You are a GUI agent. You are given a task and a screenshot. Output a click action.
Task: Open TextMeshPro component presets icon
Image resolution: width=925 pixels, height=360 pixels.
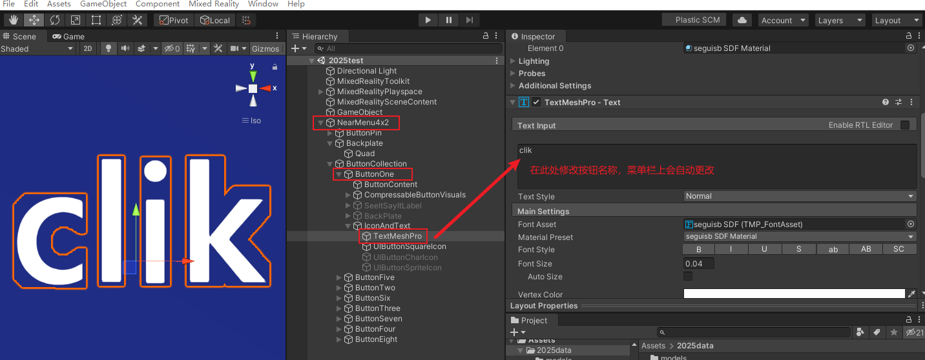pos(898,102)
